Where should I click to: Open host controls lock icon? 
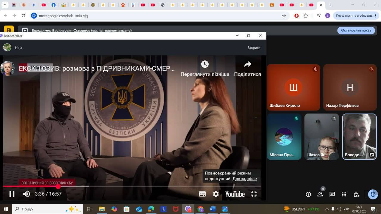[356, 194]
